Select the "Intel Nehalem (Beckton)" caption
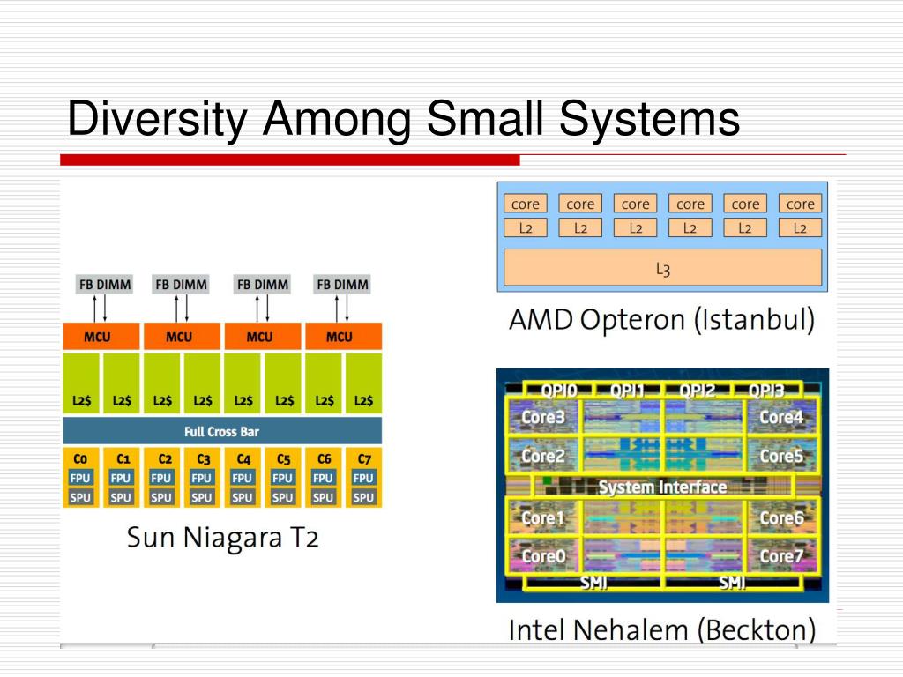 coord(662,629)
